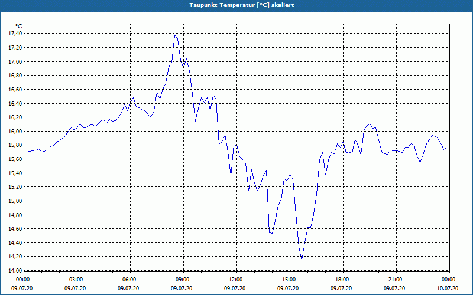473x295 pixels.
Task: Select the 15,60 axis value
Action: 15,159
